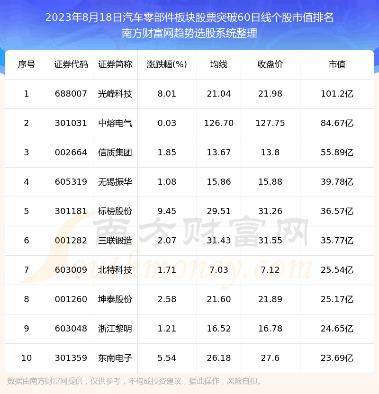
Task: Click market value 36.57亿
Action: click(337, 211)
